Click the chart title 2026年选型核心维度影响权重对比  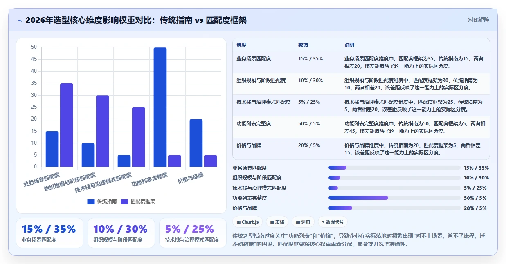pyautogui.click(x=136, y=20)
